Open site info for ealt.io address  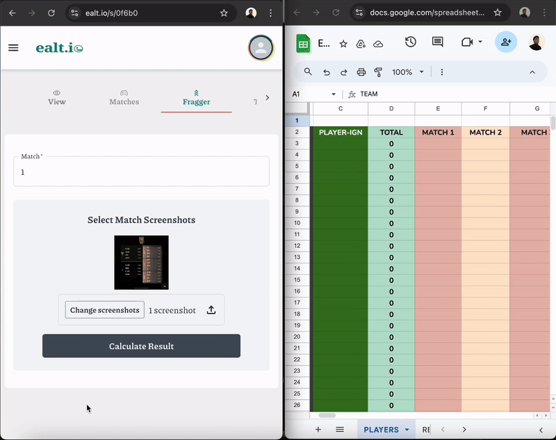coord(74,13)
